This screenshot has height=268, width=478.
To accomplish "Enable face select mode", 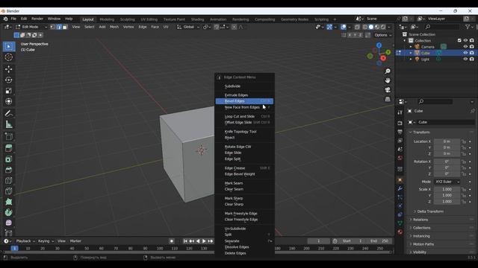I will tap(65, 27).
